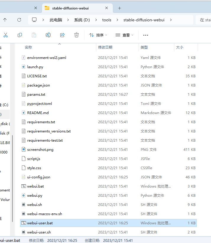This screenshot has width=211, height=243.
Task: Click the Markdown 源文件 type cell
Action: pyautogui.click(x=156, y=113)
